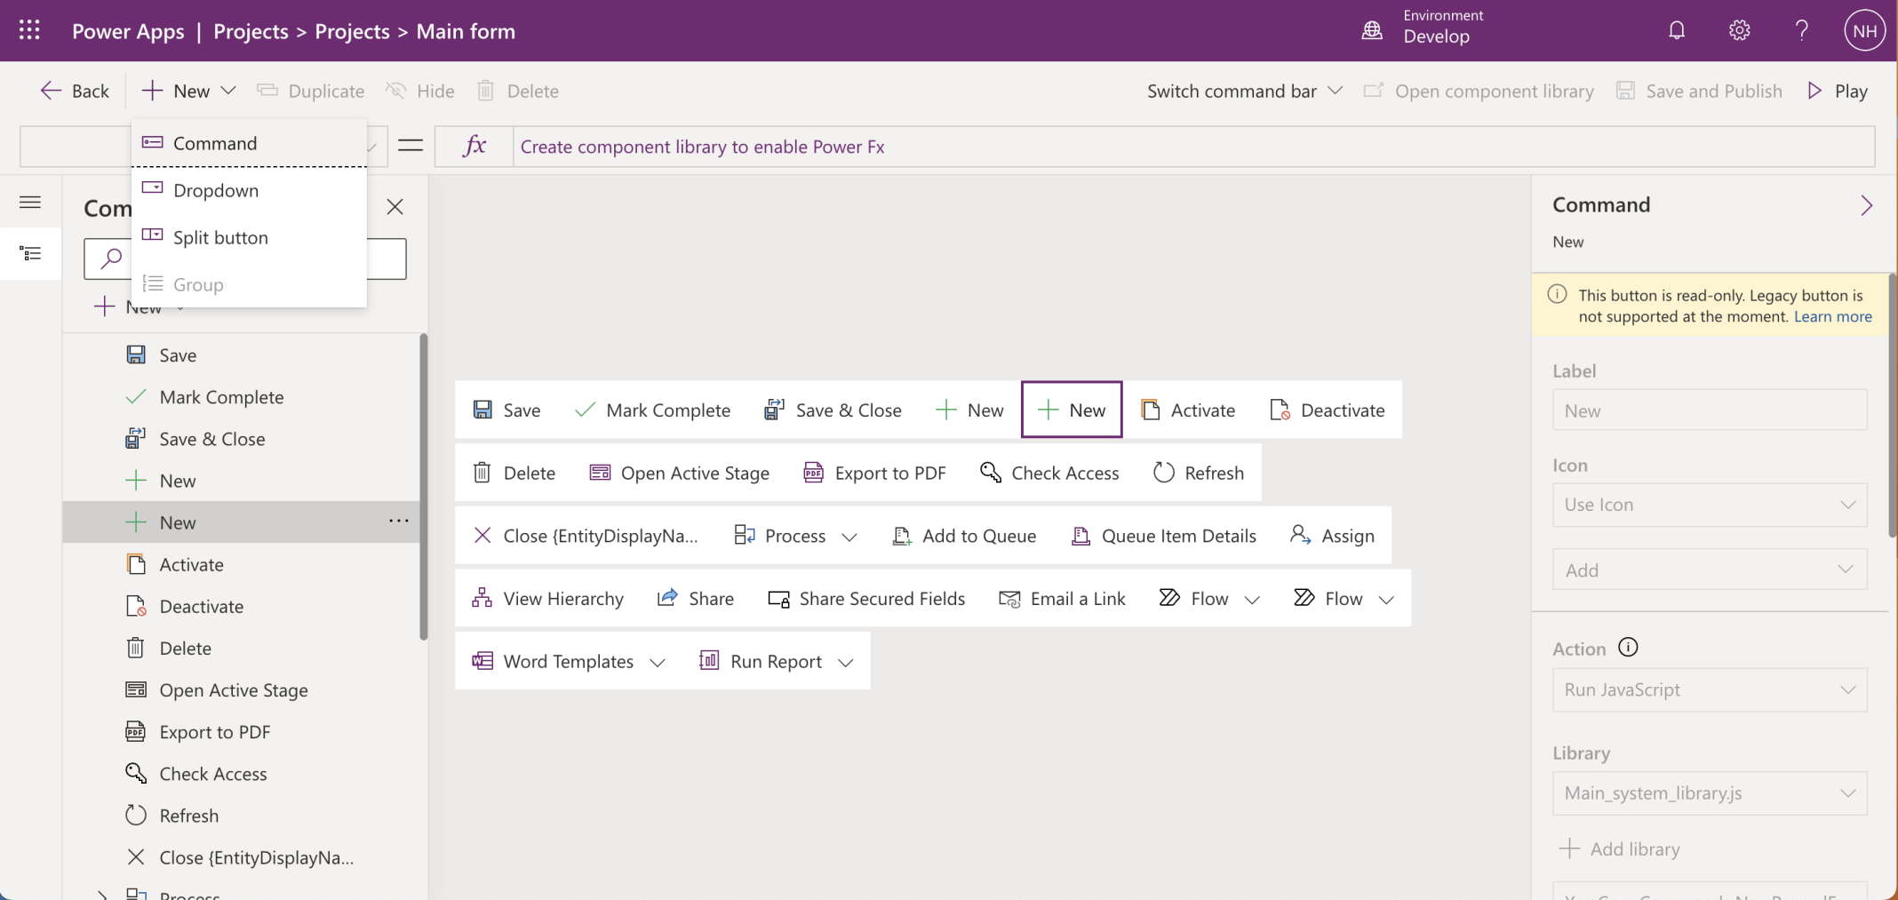Click the formula bar text field
This screenshot has height=900, width=1898.
(1193, 147)
